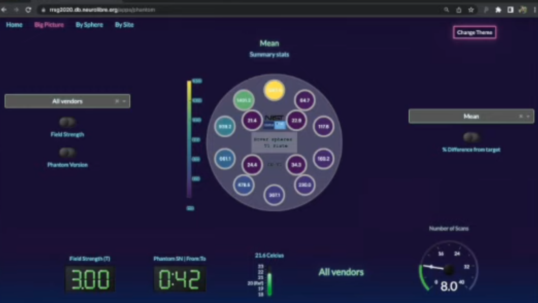Click the yellow sphere atop the phantom
This screenshot has height=303, width=538.
tap(274, 91)
